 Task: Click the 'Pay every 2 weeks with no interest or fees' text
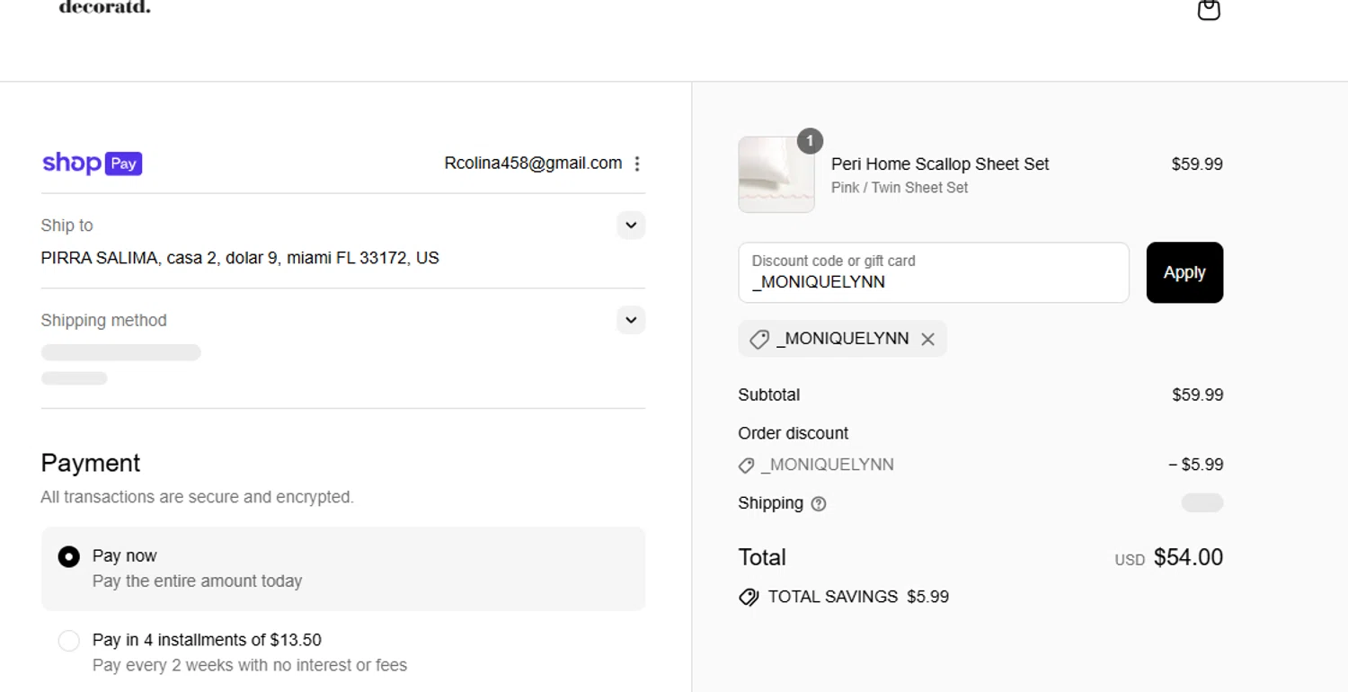250,665
